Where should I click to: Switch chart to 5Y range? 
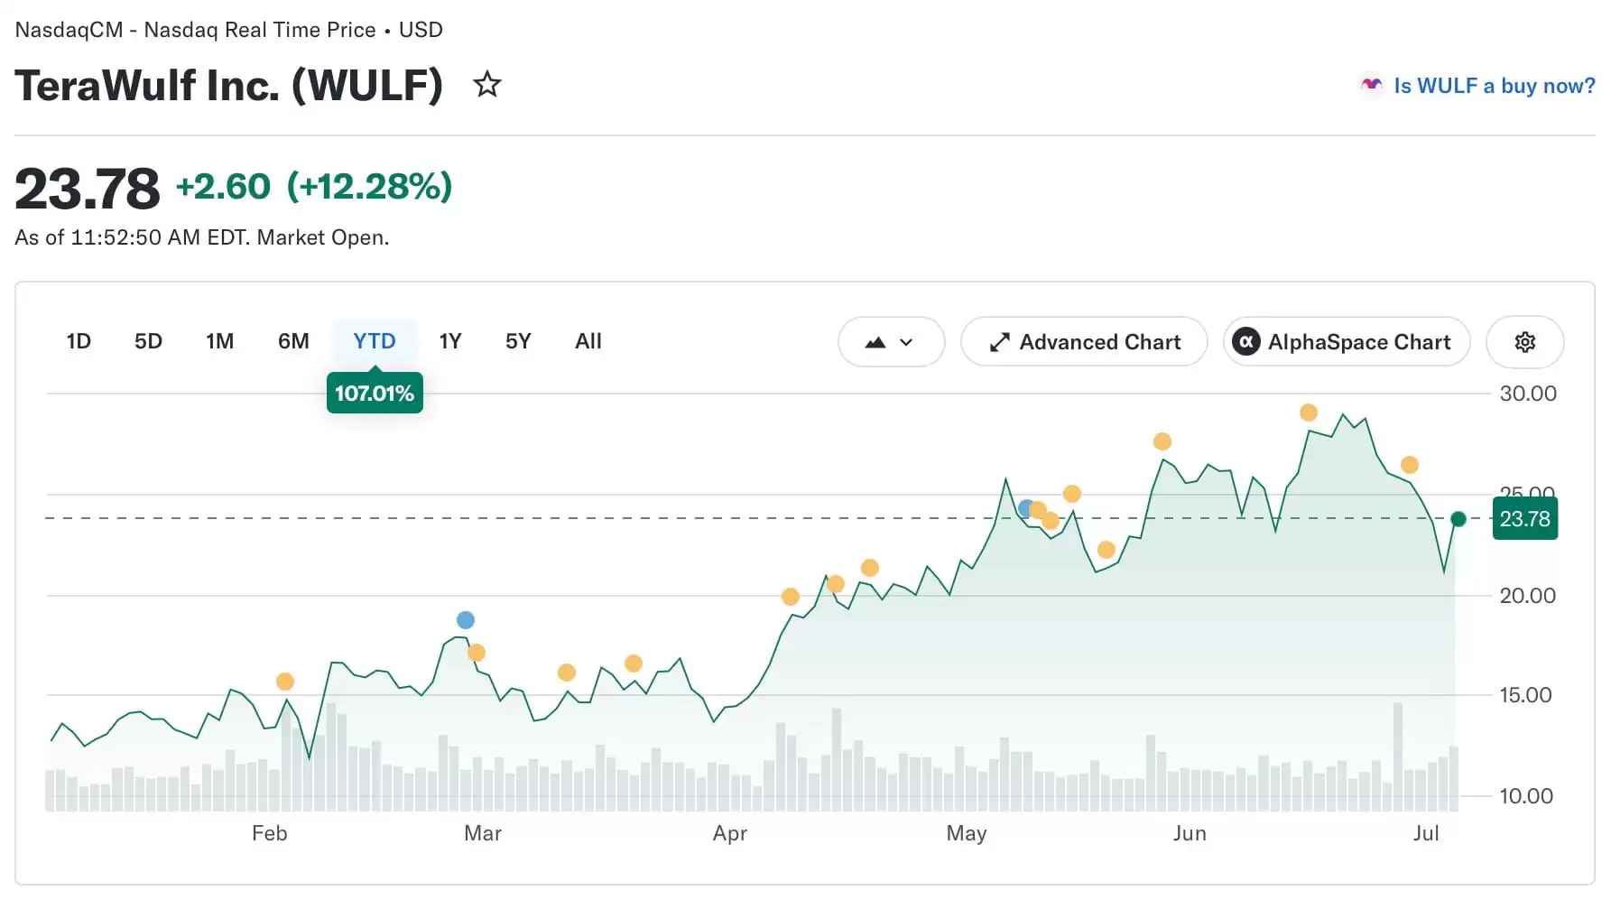518,341
